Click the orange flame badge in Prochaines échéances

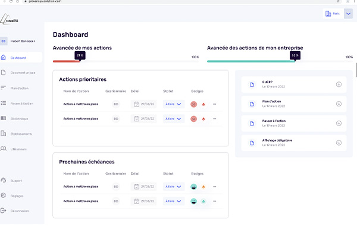[203, 187]
